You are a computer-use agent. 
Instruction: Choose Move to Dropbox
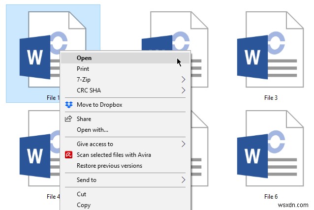pyautogui.click(x=126, y=105)
